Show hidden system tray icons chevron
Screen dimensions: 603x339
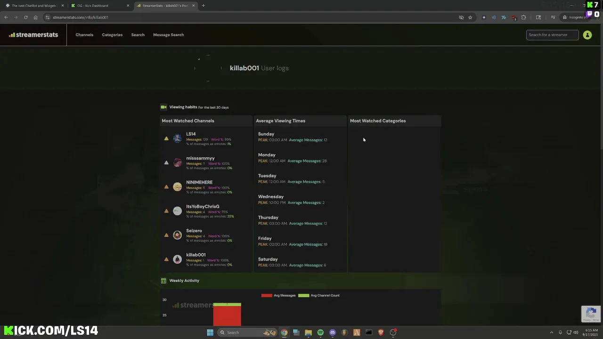551,332
